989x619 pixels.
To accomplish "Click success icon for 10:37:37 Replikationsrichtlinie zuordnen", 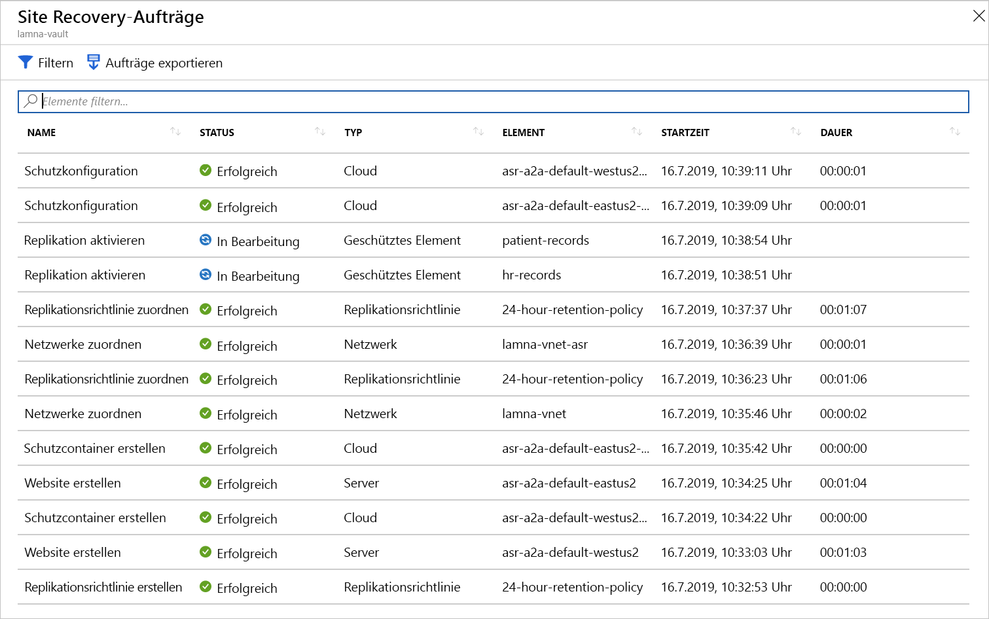I will [x=206, y=309].
